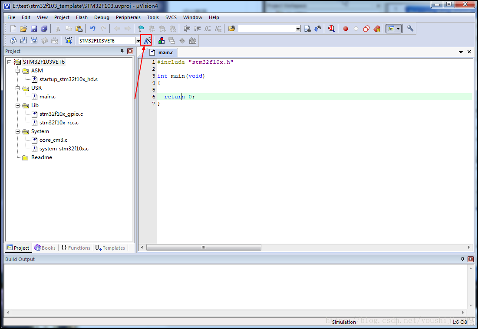This screenshot has height=329, width=478.
Task: Click the editor horizontal scrollbar thumb
Action: point(203,248)
